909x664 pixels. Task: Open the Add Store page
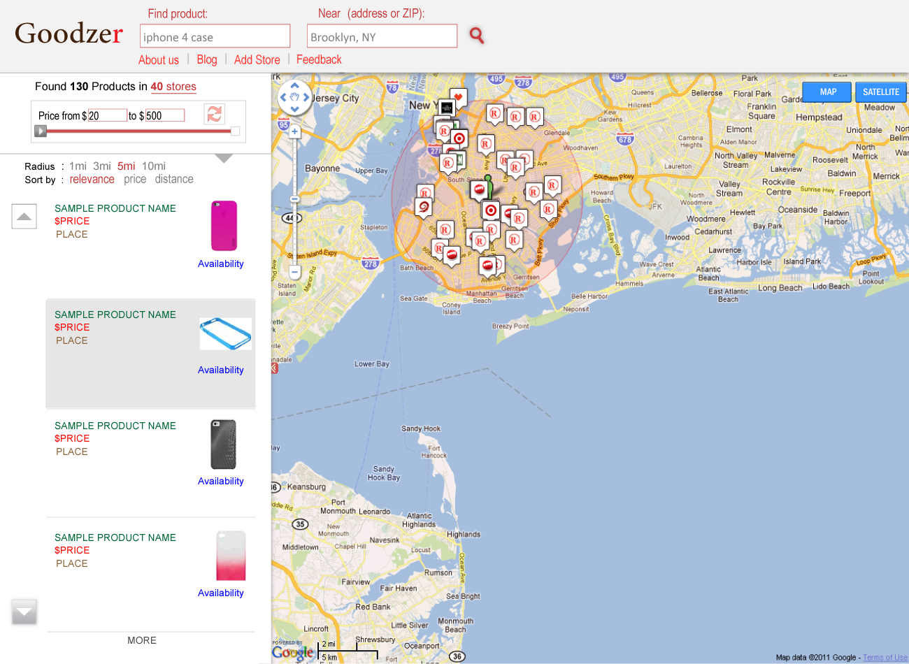click(257, 60)
